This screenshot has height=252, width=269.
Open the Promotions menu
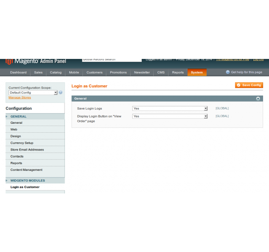pyautogui.click(x=118, y=72)
